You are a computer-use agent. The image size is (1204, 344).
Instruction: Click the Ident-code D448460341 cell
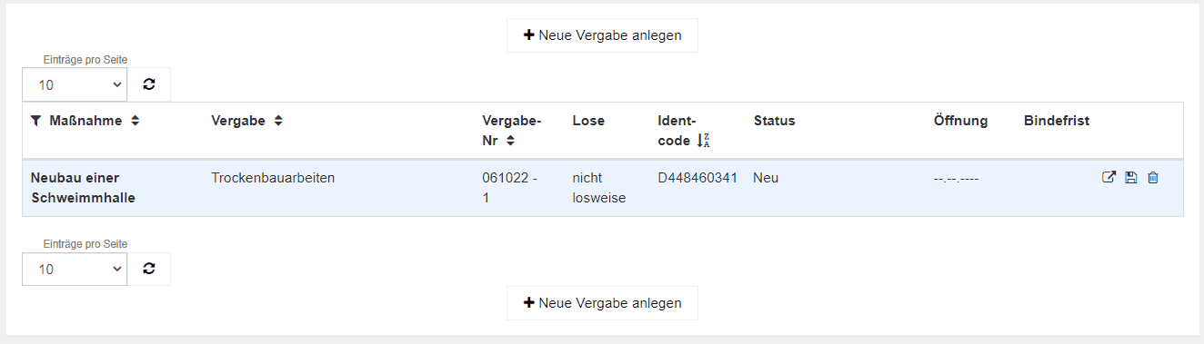[697, 178]
